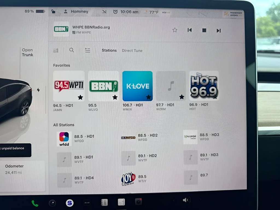
Task: Tap the passenger airbag indicator
Action: [x=233, y=14]
